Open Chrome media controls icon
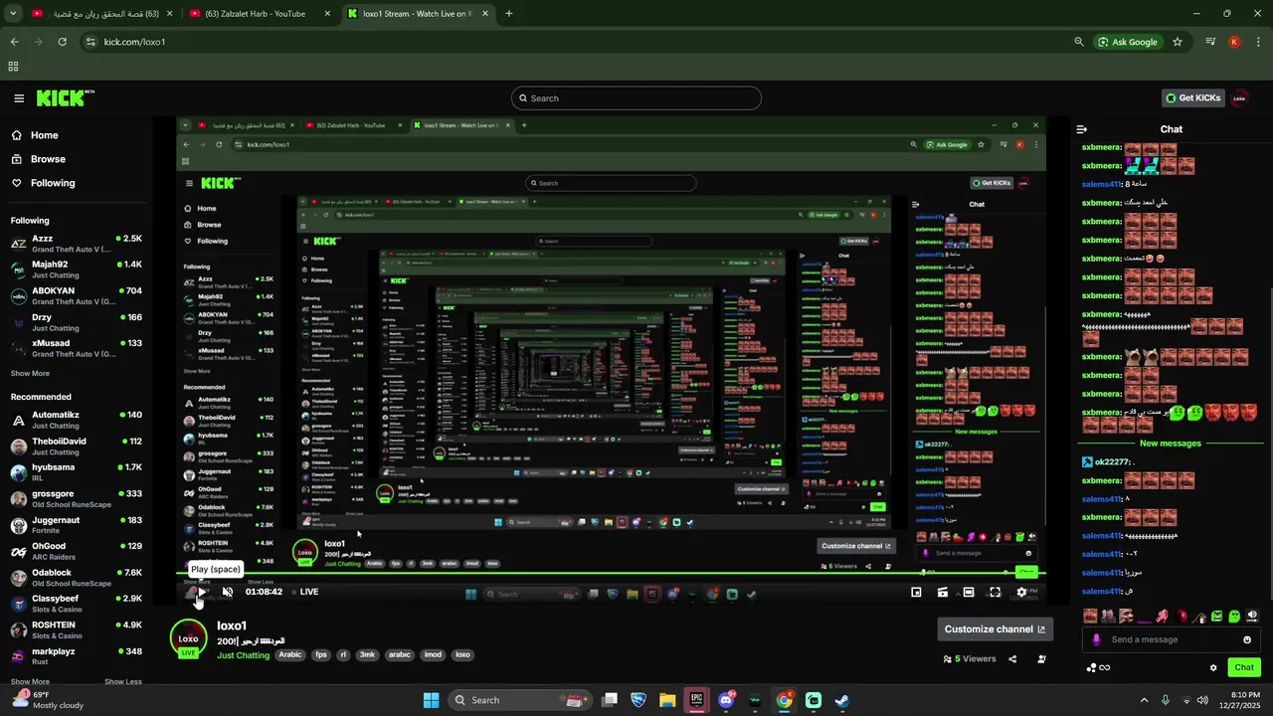 tap(1210, 42)
